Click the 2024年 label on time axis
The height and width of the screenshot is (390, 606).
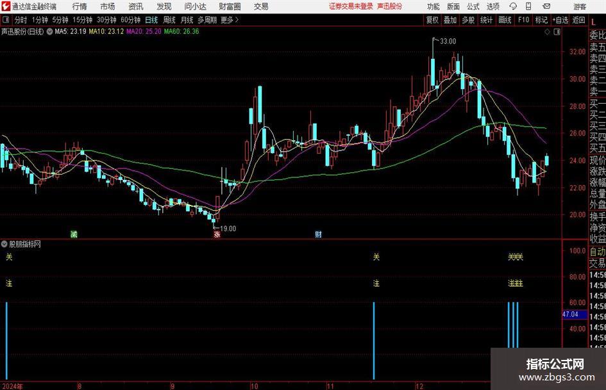tap(12, 386)
